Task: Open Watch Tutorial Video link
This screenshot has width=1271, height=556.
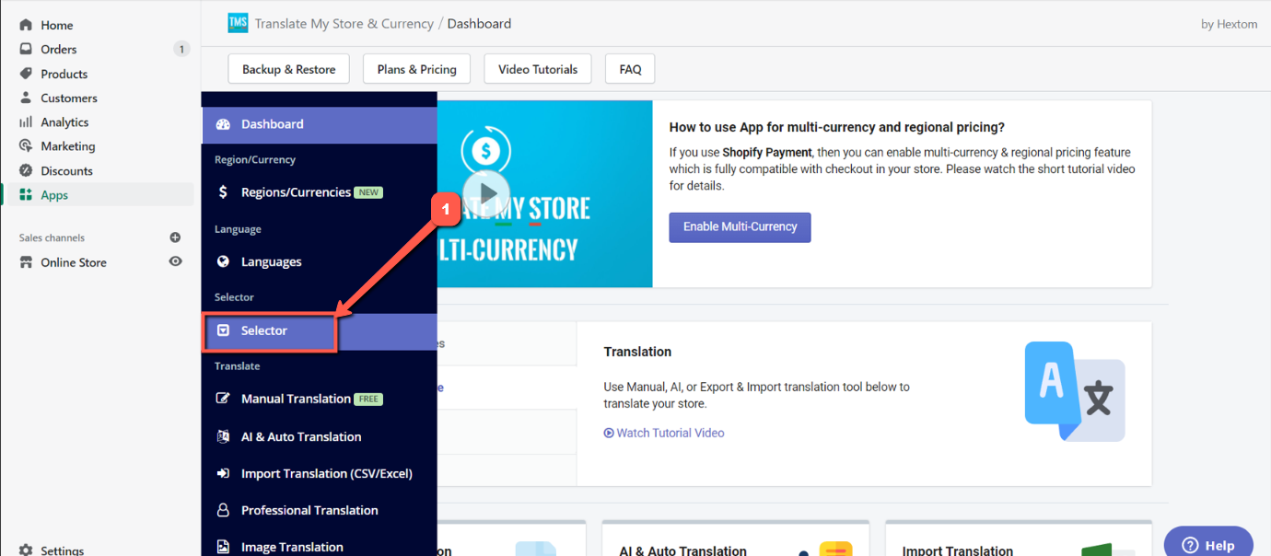Action: click(x=664, y=433)
